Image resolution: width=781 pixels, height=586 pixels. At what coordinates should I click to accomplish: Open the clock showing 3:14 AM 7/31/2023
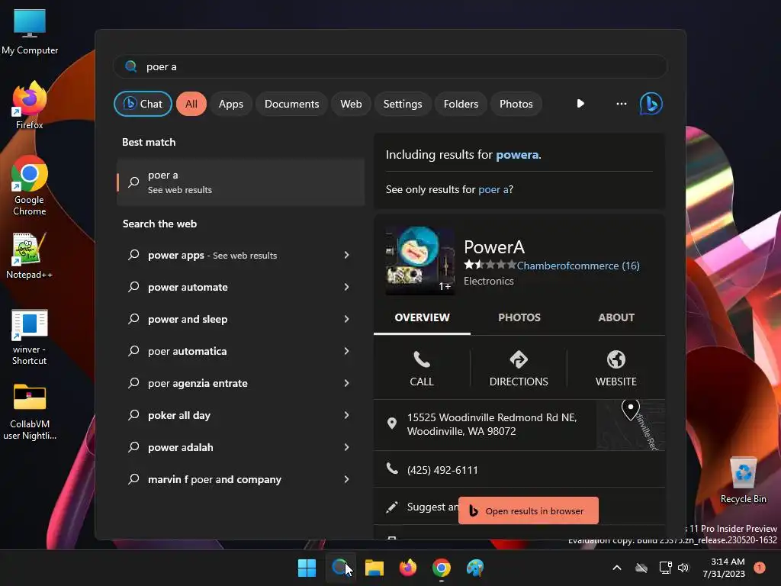point(724,568)
